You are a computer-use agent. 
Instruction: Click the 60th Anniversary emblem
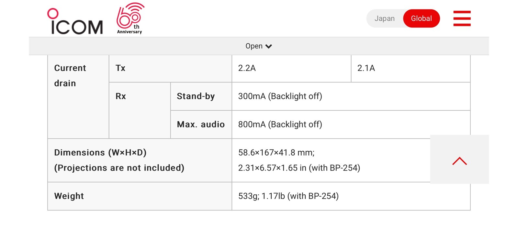(x=130, y=18)
